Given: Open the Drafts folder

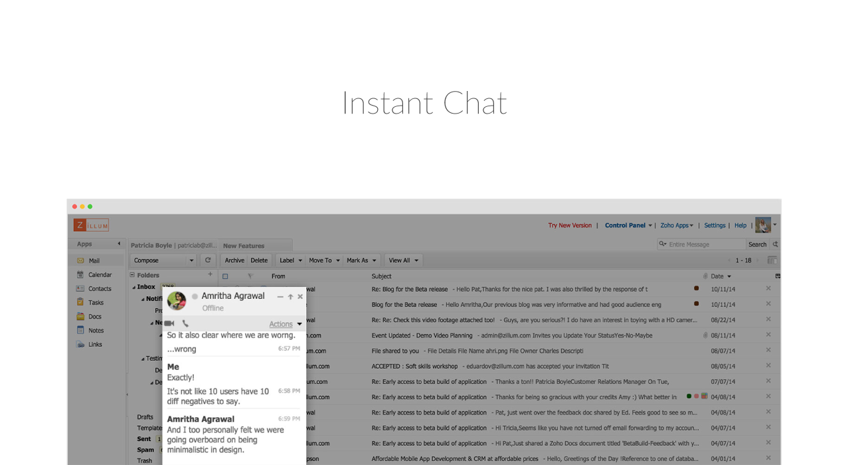Looking at the screenshot, I should click(x=145, y=417).
